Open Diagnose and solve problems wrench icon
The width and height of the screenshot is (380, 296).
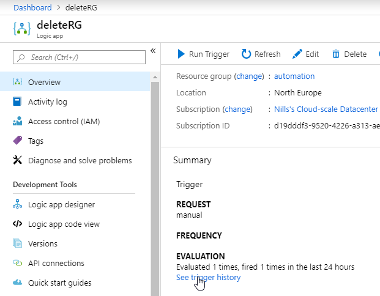(x=17, y=160)
